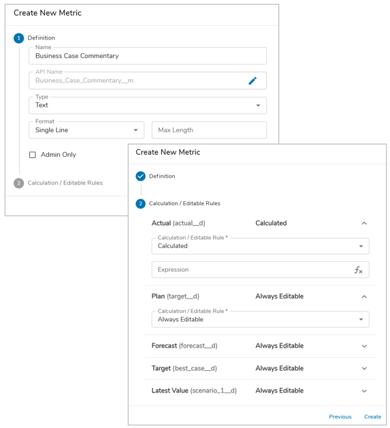Screen dimensions: 390x428
Task: Toggle the Admin Only checkbox
Action: (x=33, y=155)
